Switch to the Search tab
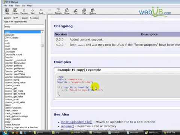 point(25,18)
